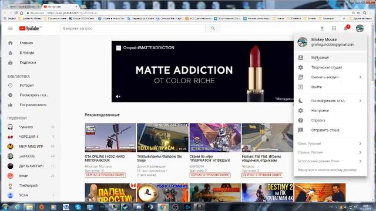This screenshot has height=211, width=376.
Task: Switch to Chrome in the taskbar
Action: (163, 207)
